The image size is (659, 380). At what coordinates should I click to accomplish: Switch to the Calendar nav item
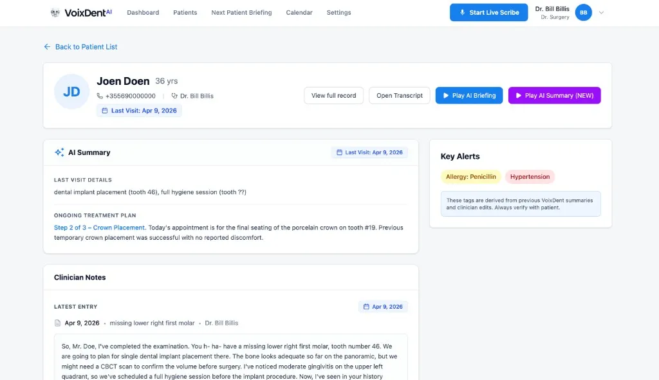point(299,13)
